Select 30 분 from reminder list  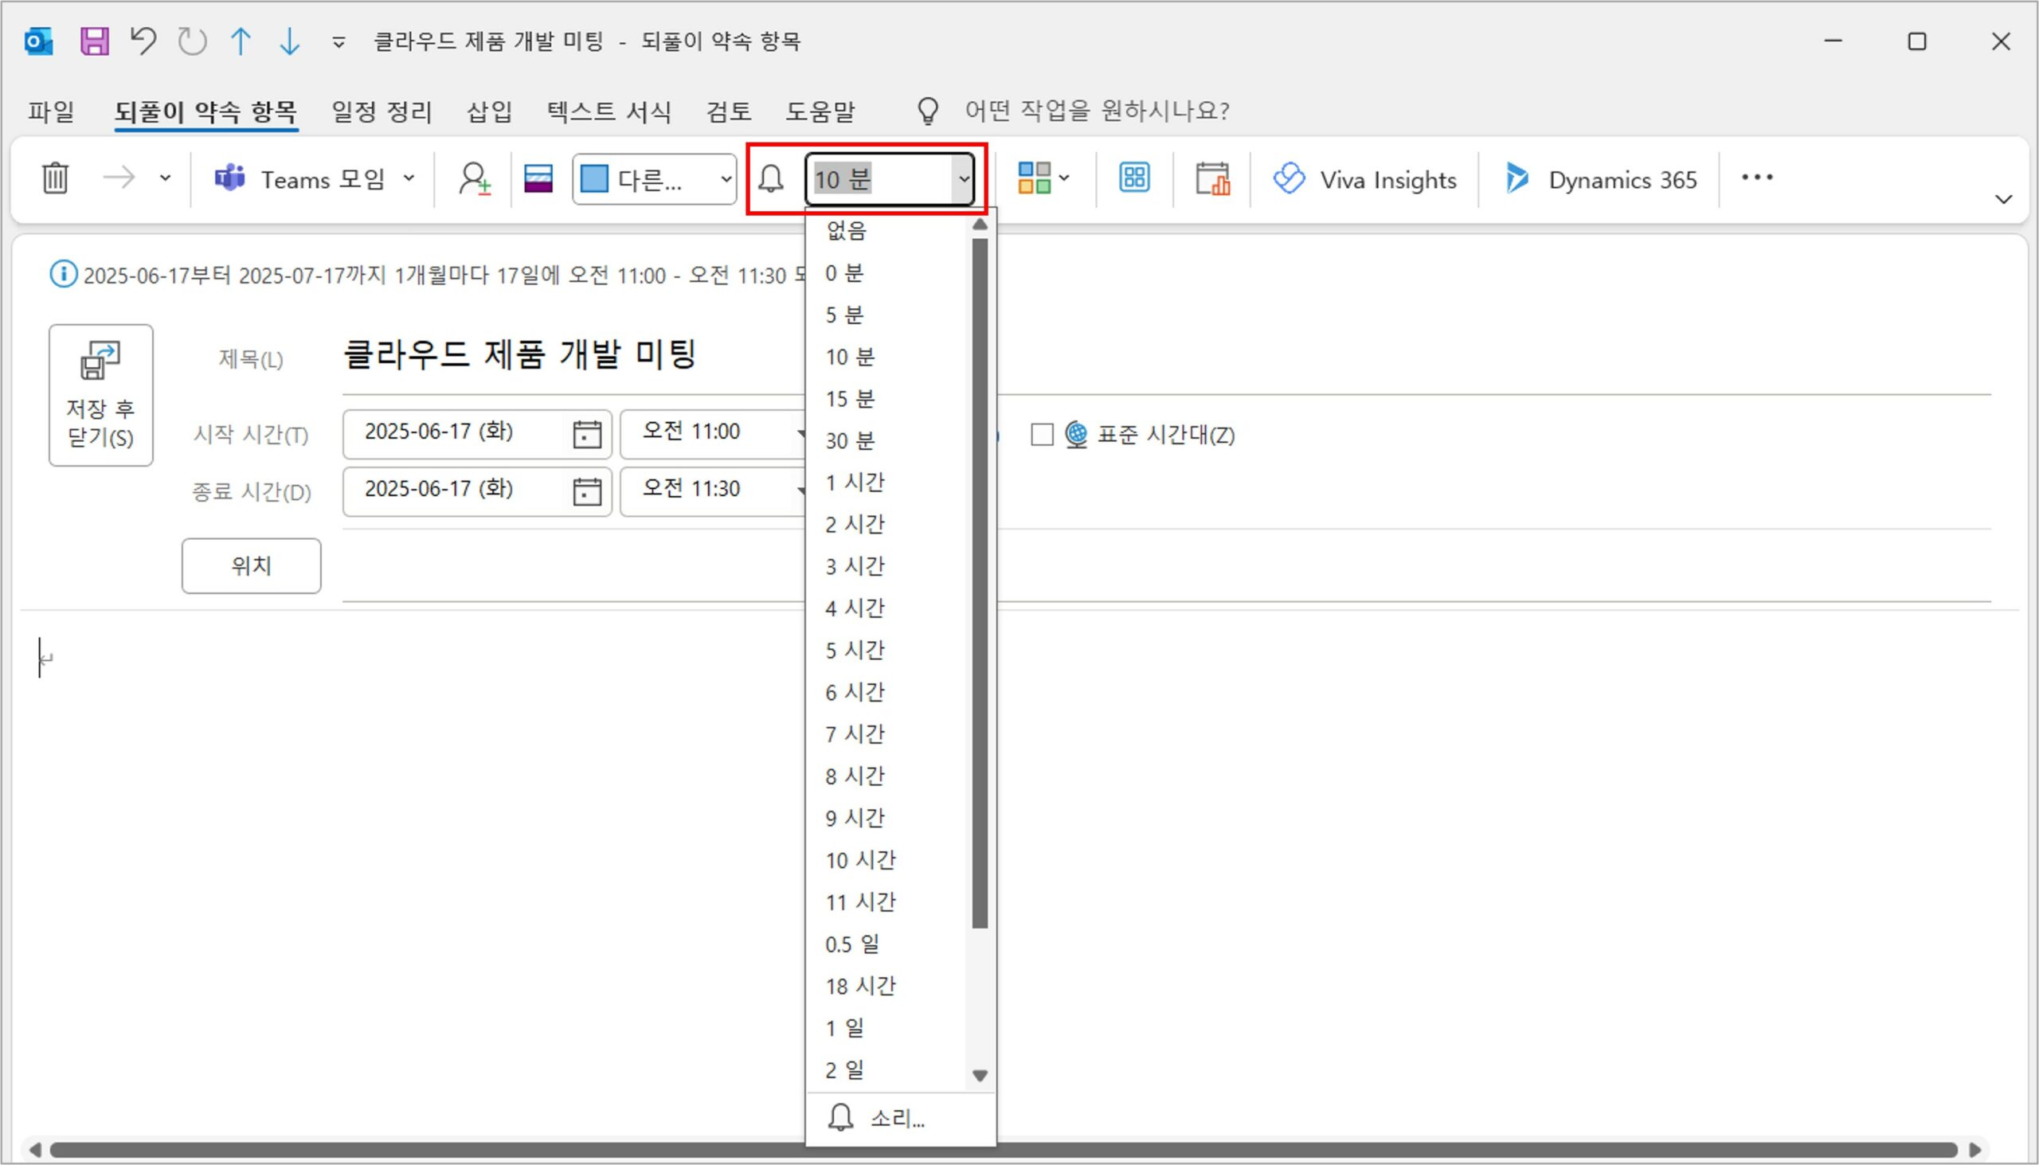pos(850,441)
